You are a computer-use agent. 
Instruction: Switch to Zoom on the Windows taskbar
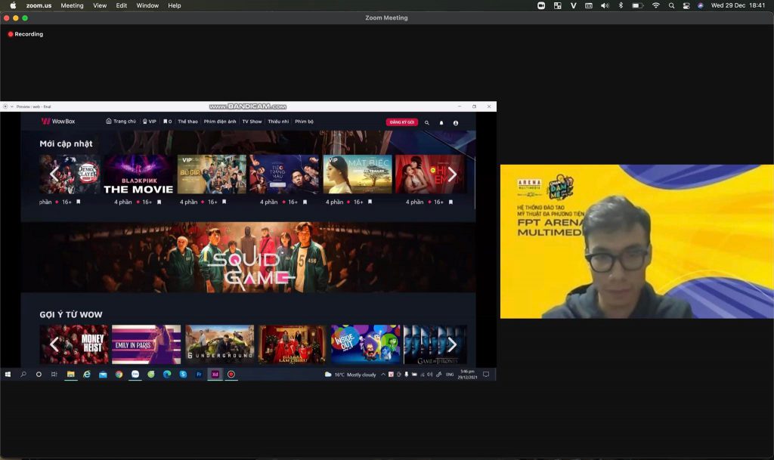(135, 375)
